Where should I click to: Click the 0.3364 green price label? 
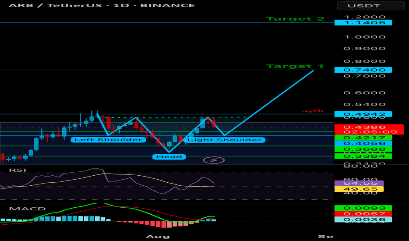[363, 156]
